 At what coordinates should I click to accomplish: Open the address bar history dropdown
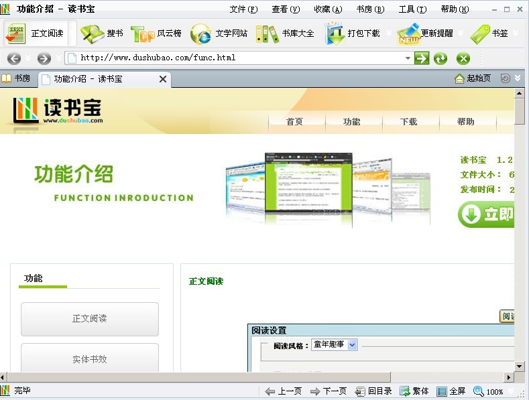(408, 58)
